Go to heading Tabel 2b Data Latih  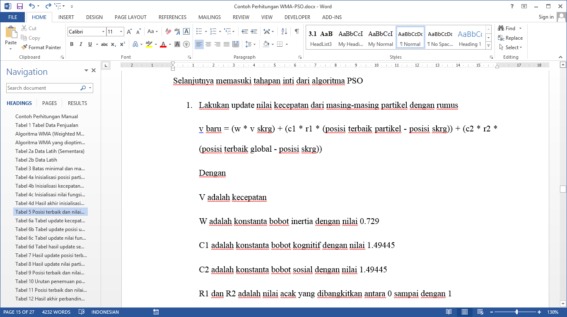point(36,160)
